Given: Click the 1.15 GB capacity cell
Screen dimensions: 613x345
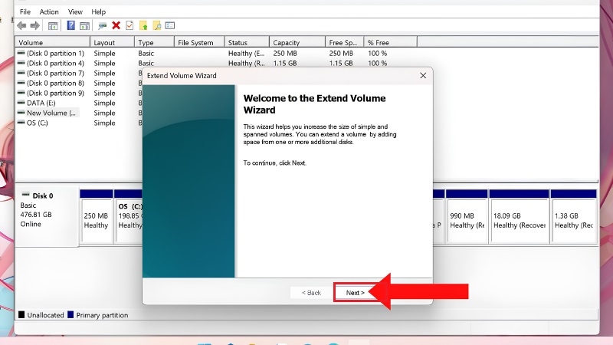Looking at the screenshot, I should click(285, 64).
